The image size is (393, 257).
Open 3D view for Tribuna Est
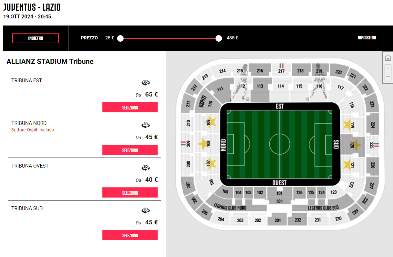click(x=146, y=82)
